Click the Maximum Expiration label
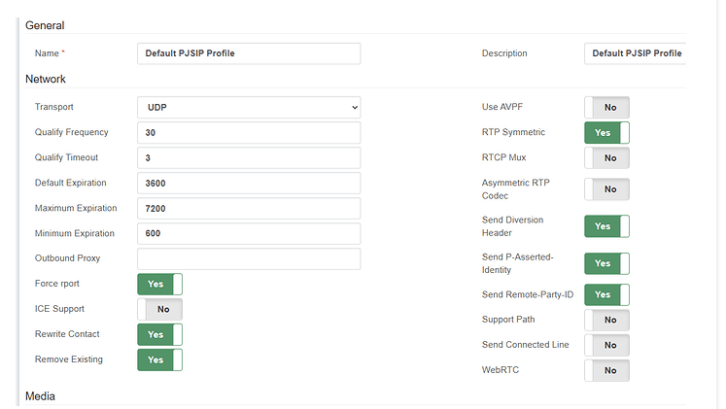 [x=76, y=208]
